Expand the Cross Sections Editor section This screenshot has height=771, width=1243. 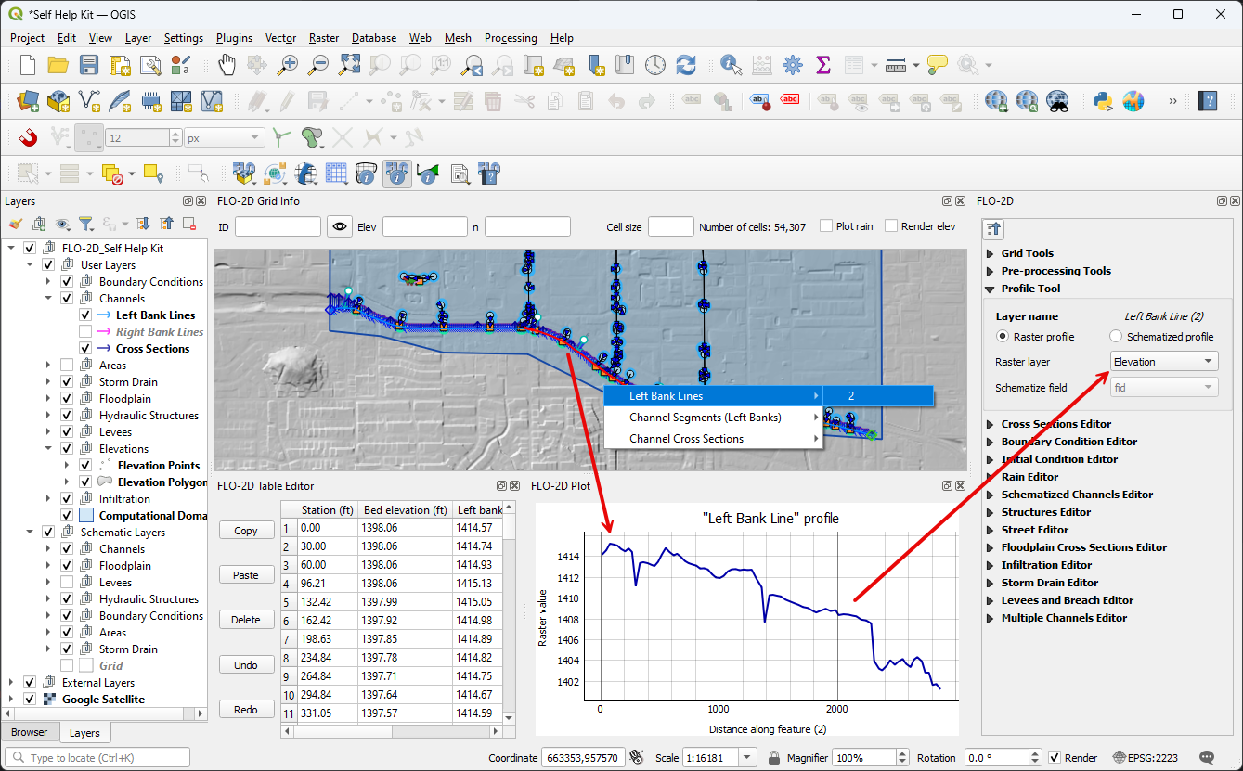pyautogui.click(x=1055, y=424)
